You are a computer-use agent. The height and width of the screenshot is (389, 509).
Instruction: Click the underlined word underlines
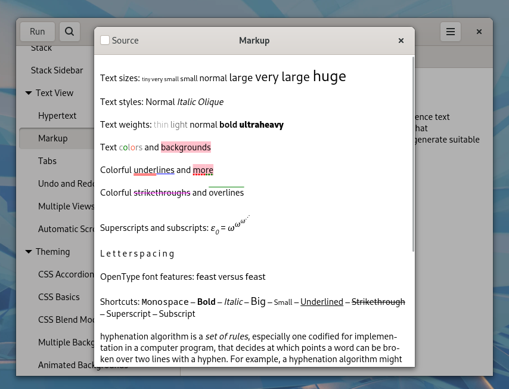point(154,170)
